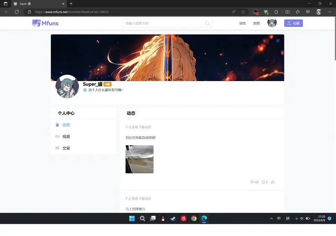
Task: Open Google Chrome from the taskbar
Action: click(x=194, y=218)
